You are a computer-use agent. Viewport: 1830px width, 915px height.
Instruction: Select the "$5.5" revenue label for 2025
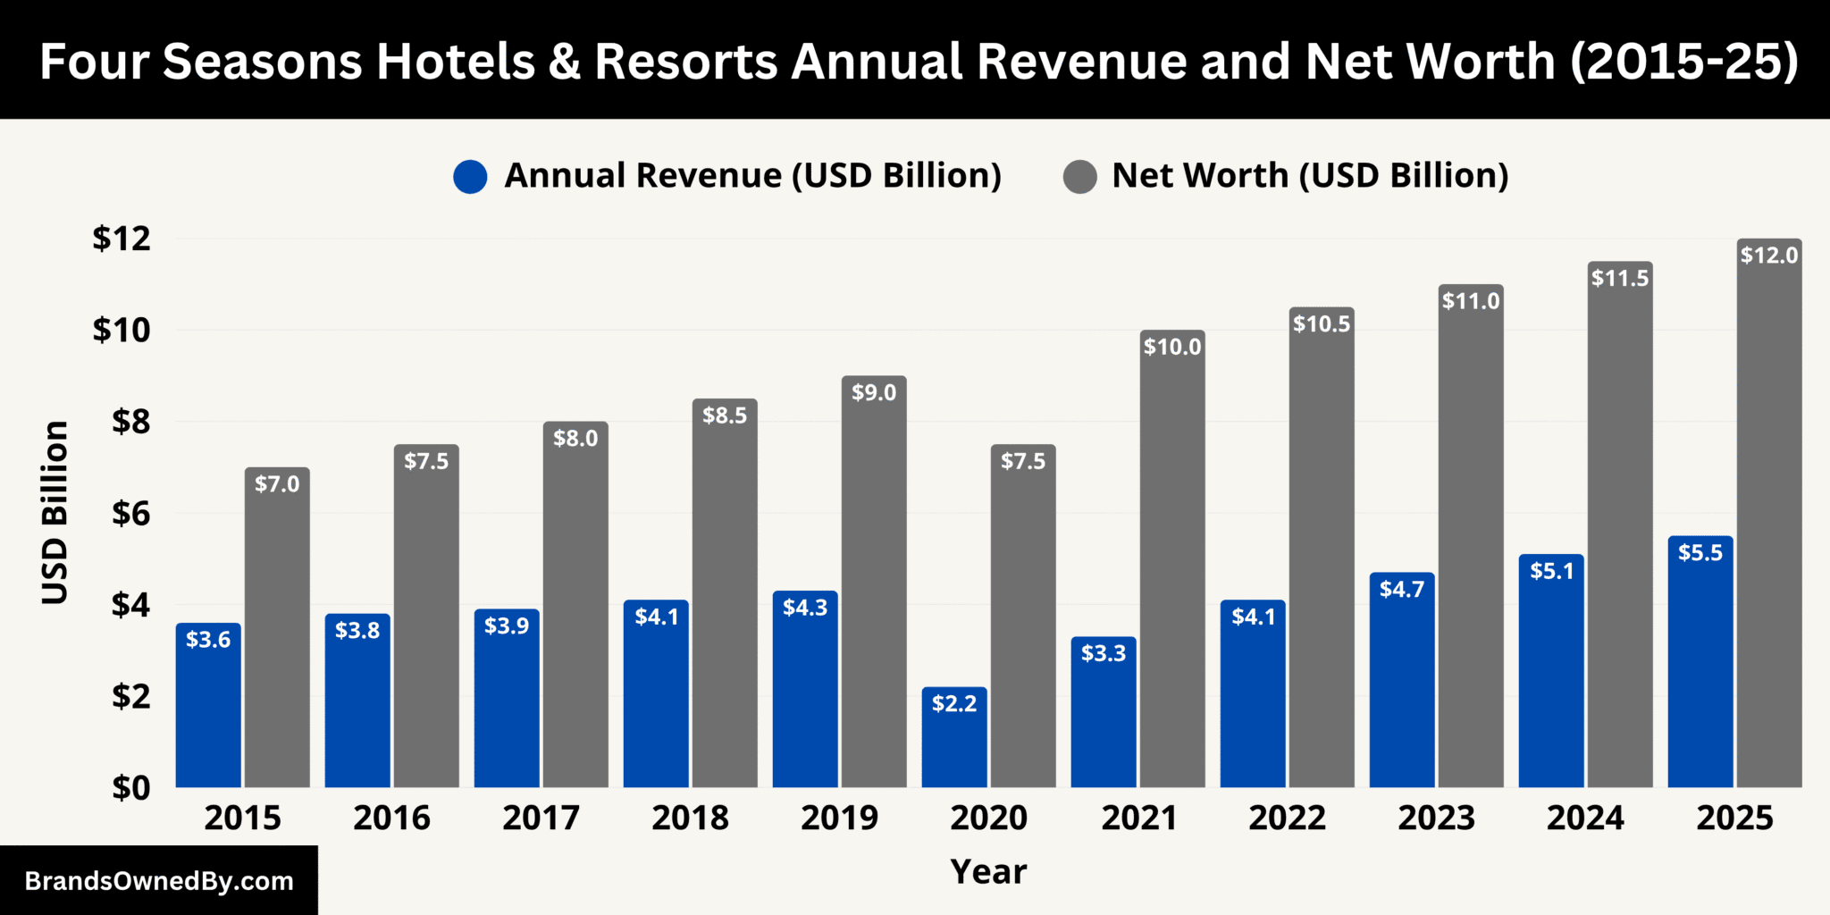click(x=1700, y=553)
